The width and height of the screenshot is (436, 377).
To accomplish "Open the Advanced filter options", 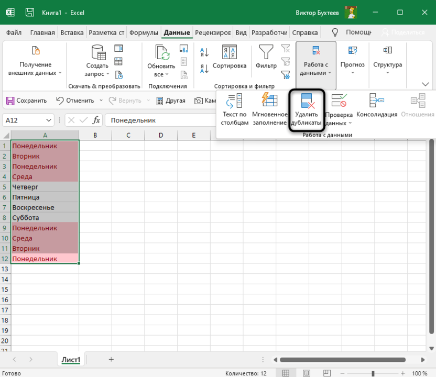I will click(x=286, y=75).
